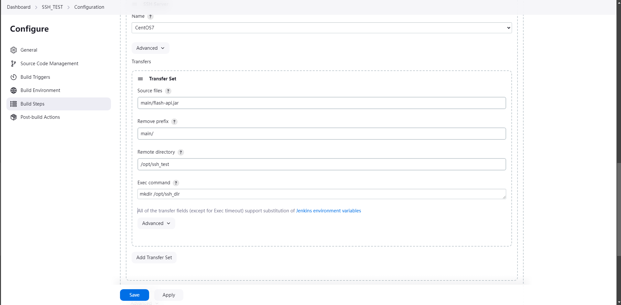The height and width of the screenshot is (305, 621).
Task: Open the General section
Action: (x=59, y=50)
